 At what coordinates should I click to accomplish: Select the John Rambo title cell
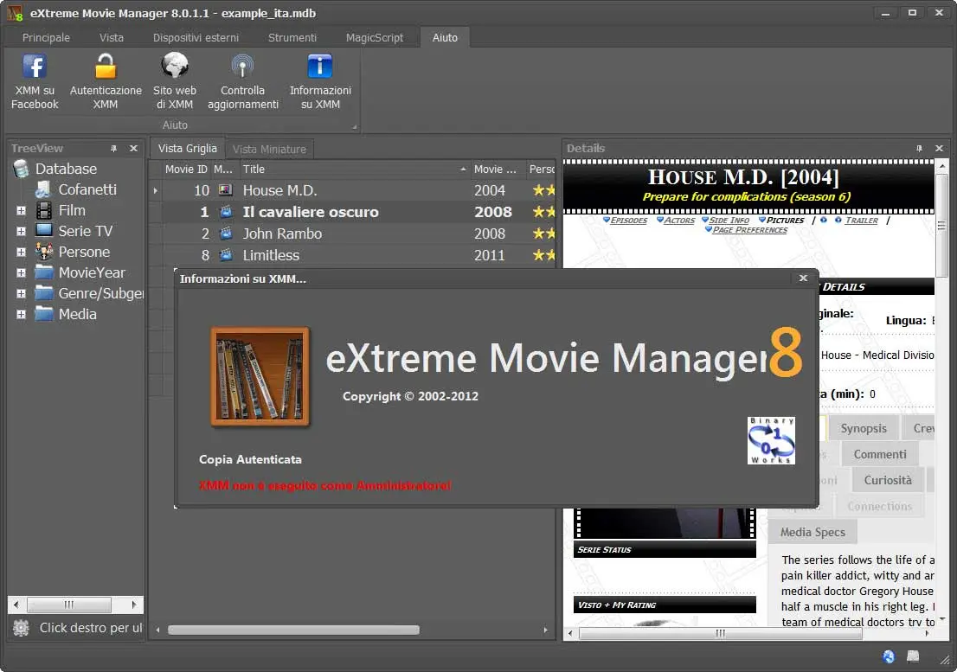coord(354,234)
